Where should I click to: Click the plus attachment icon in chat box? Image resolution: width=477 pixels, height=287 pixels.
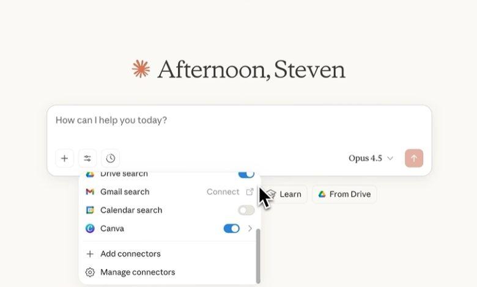64,158
